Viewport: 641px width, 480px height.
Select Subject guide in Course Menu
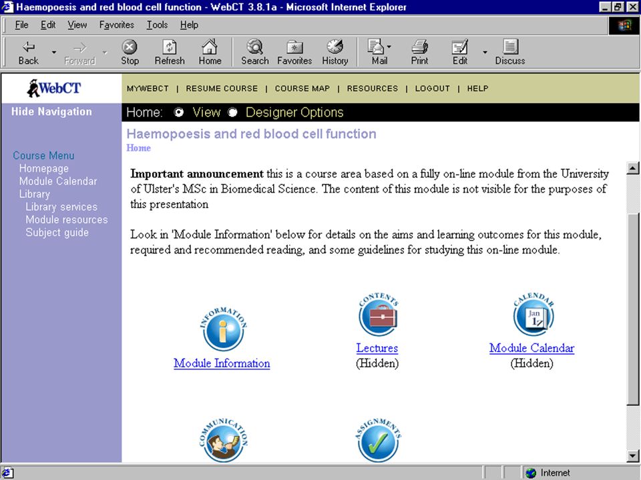[x=57, y=232]
